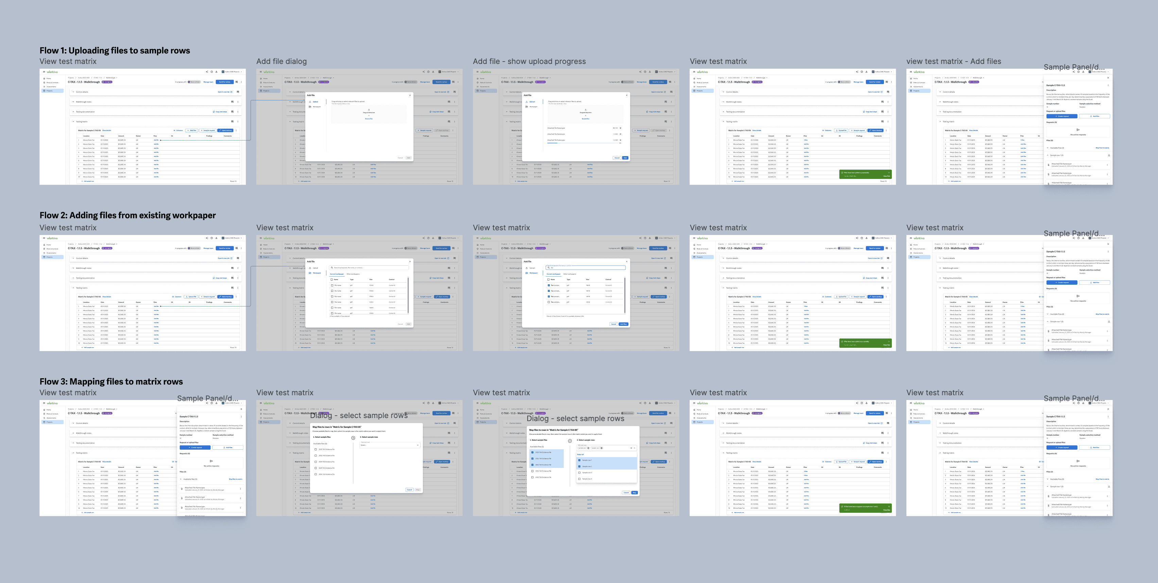Collapse Testing matrix section in Flow 1's first frame

[x=73, y=121]
